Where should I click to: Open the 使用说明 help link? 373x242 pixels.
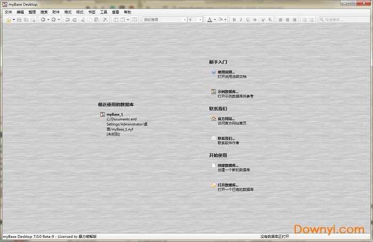[x=226, y=72]
